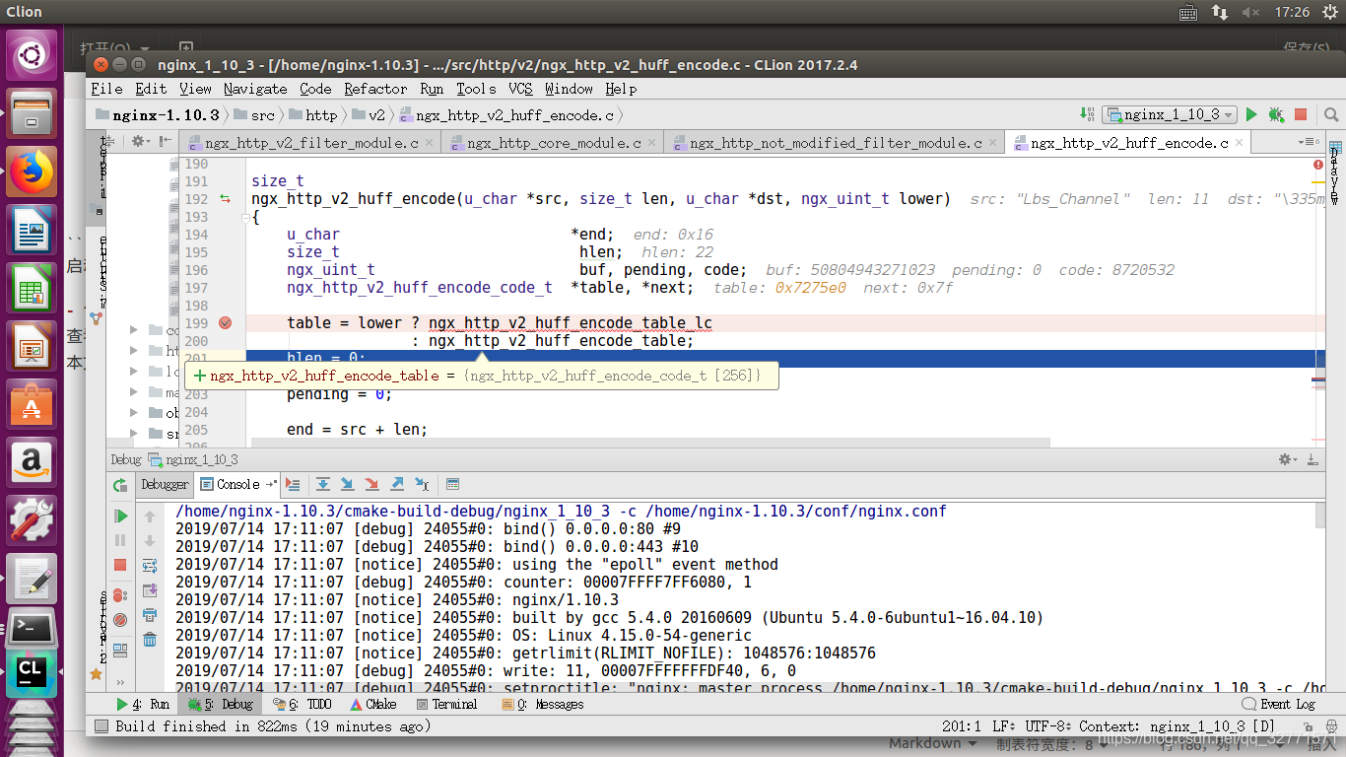Switch to ngx_http_v2_filter_module.c tab
This screenshot has width=1346, height=757.
click(311, 143)
